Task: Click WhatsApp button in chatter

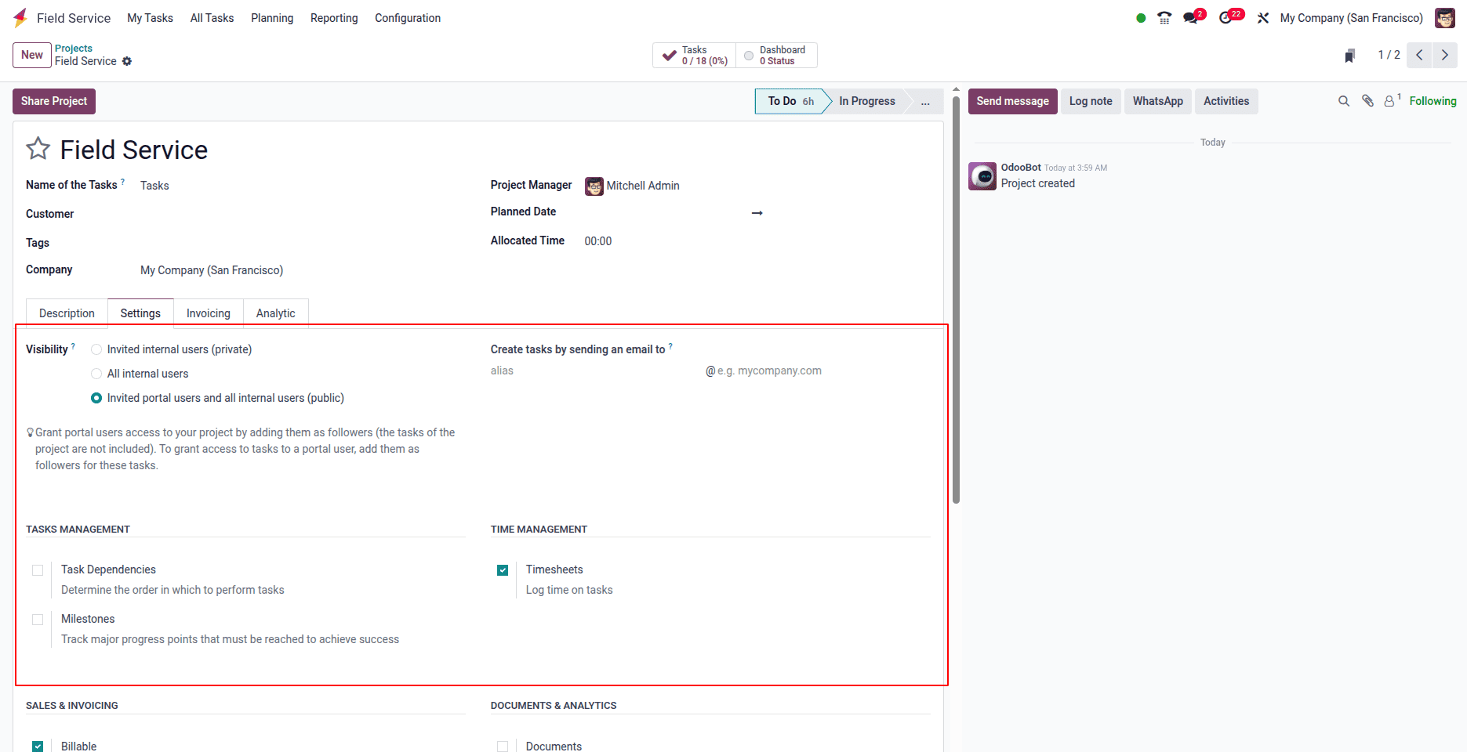Action: [x=1158, y=101]
